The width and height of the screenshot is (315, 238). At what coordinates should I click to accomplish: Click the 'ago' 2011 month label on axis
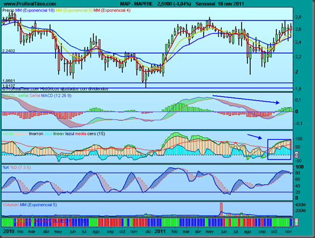pyautogui.click(x=247, y=232)
